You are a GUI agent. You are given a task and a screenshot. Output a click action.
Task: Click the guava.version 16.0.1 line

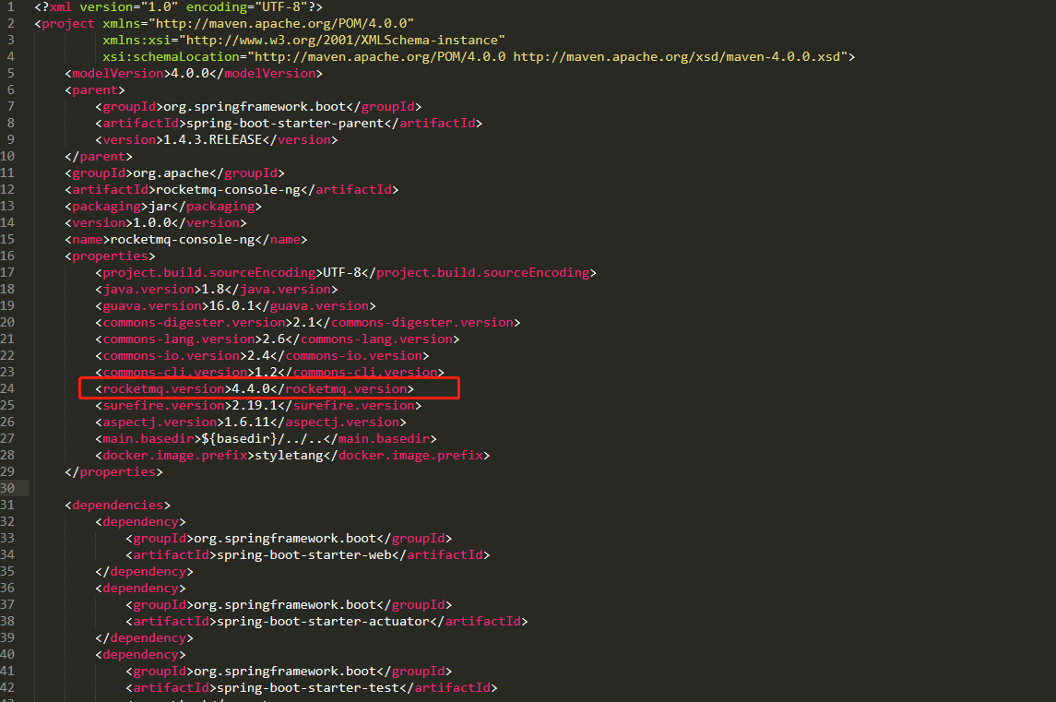tap(236, 306)
